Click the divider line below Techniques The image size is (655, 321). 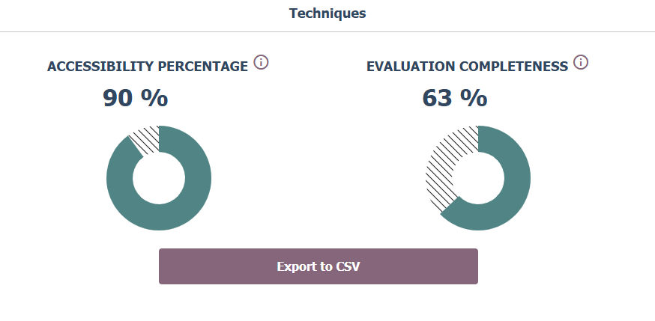click(327, 31)
